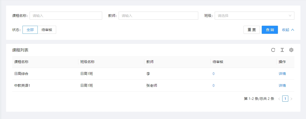Select page 1 in pagination

[x=285, y=99]
